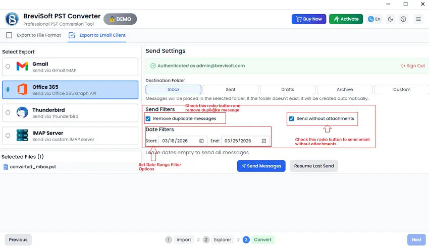This screenshot has height=248, width=429.
Task: Go to step 3 Convert
Action: click(x=258, y=240)
